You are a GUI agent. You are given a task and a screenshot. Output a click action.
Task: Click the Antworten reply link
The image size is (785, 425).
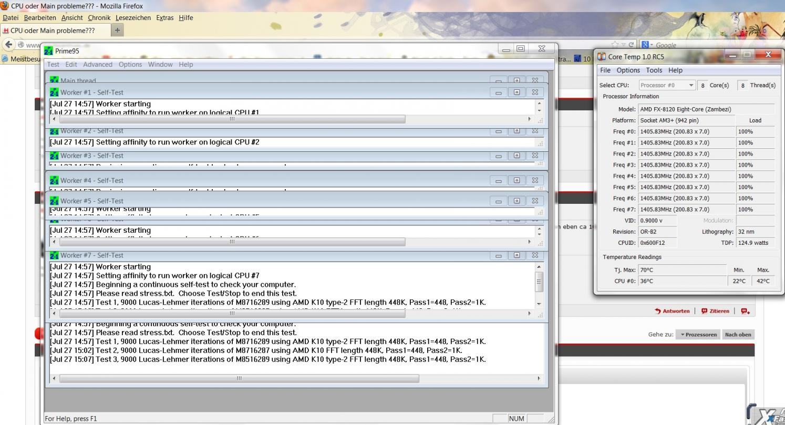672,311
